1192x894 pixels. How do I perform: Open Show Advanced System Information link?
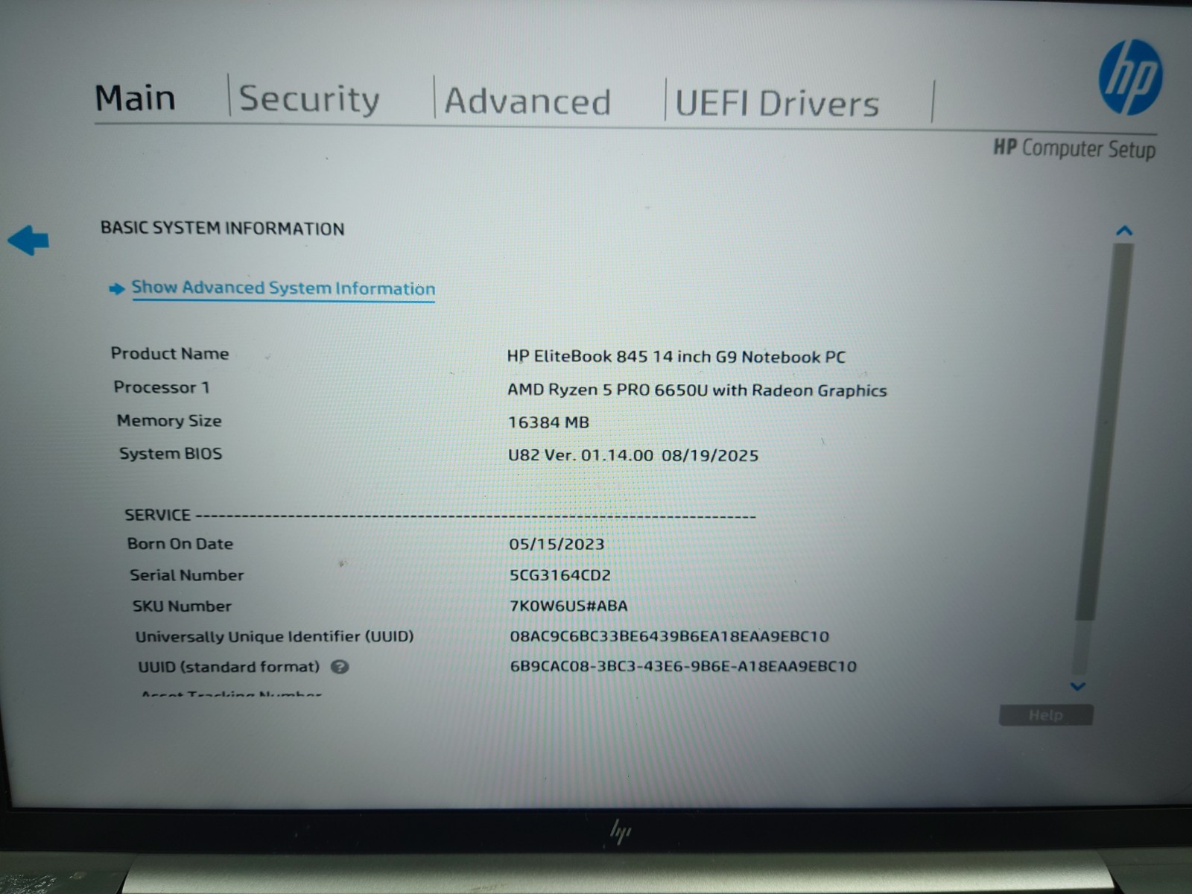pos(283,288)
